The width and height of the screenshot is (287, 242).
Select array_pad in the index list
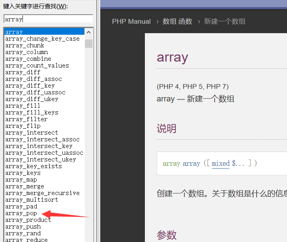(x=21, y=206)
